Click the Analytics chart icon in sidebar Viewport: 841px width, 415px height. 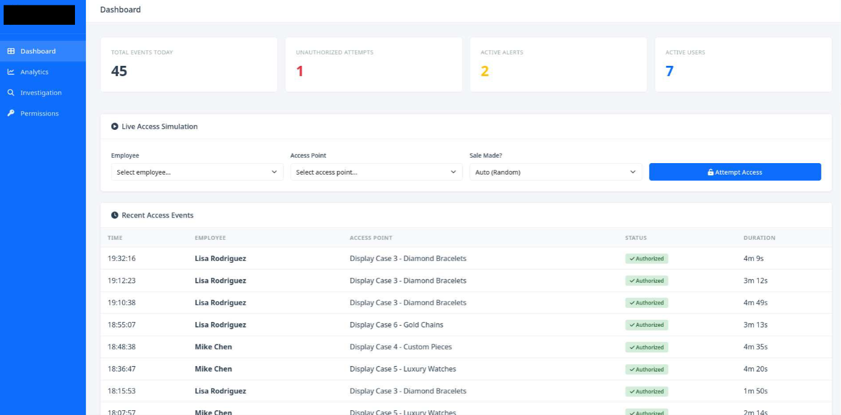tap(11, 72)
